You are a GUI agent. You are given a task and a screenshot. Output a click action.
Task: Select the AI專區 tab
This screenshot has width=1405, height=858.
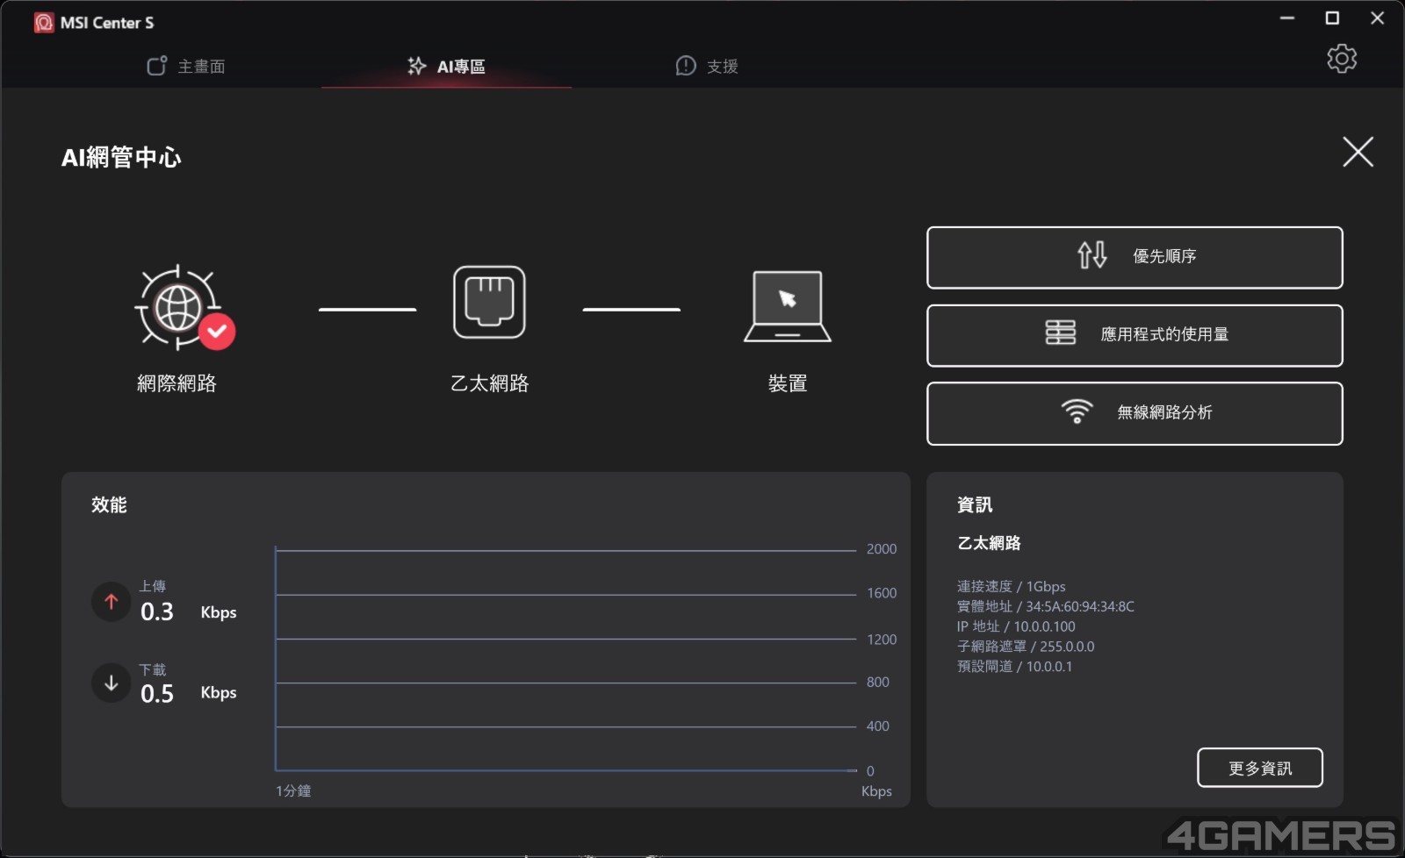coord(447,67)
